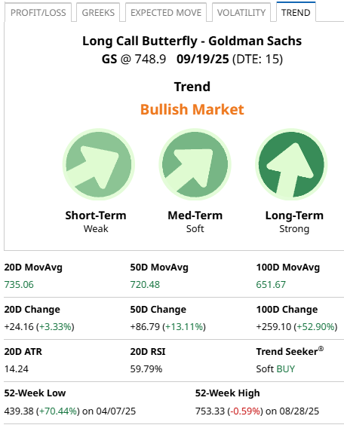Click the Trend Seeker Soft BUY signal
This screenshot has height=428, width=344.
coord(275,368)
